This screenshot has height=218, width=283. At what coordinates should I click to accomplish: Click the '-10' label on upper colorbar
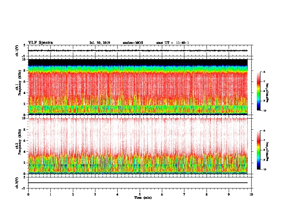[264, 111]
